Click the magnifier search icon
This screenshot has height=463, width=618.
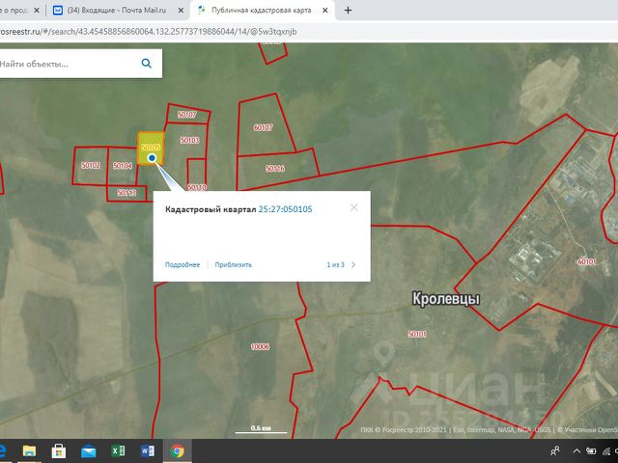[147, 64]
